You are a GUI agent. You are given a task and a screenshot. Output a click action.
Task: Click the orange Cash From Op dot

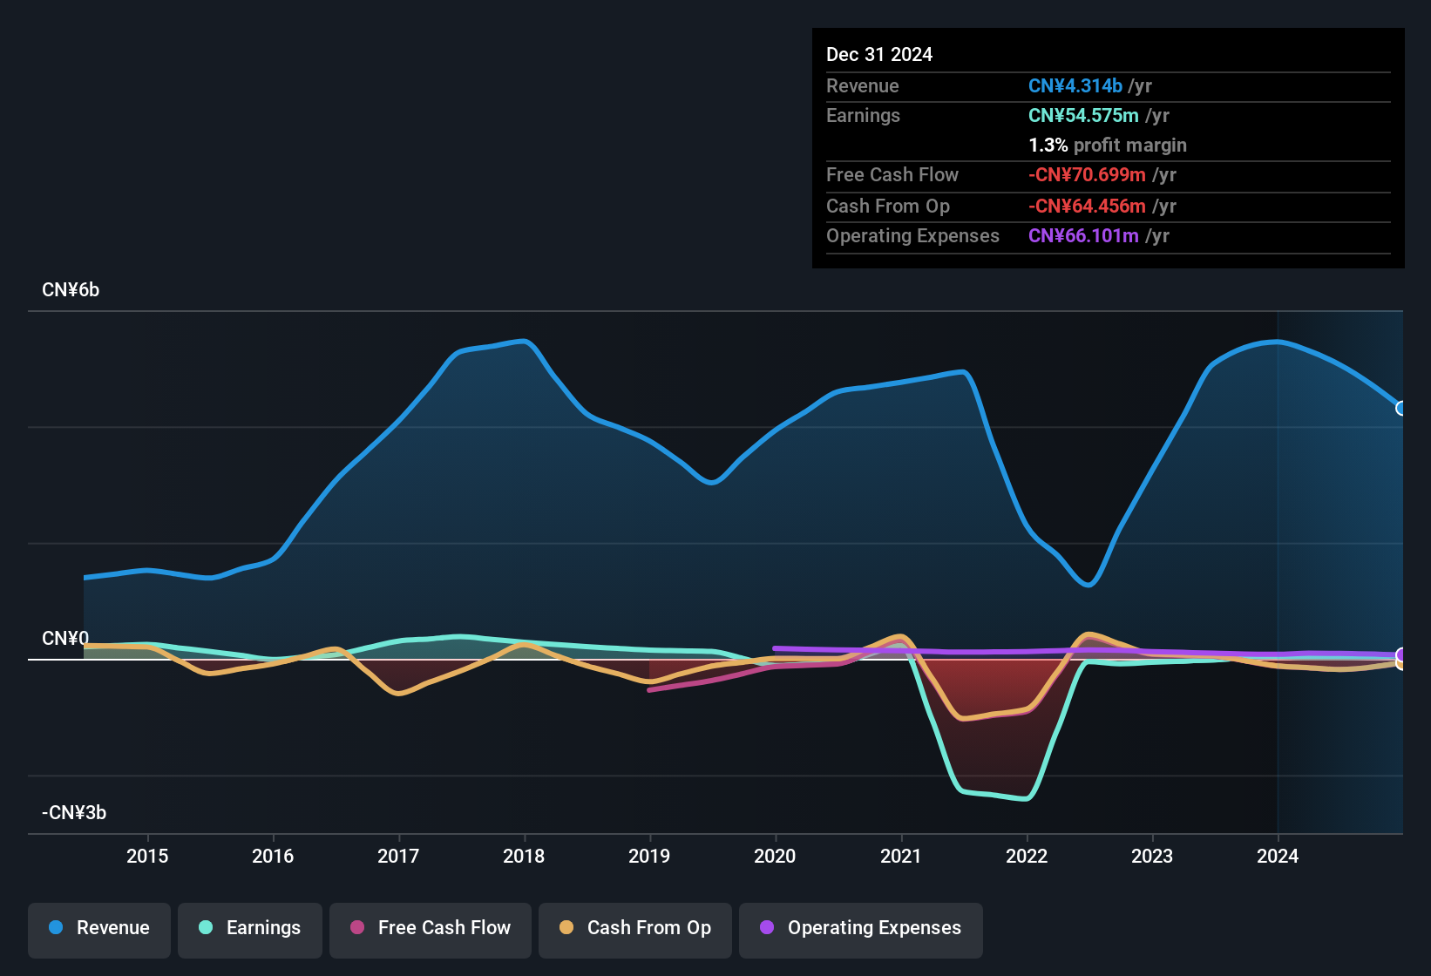click(x=566, y=928)
